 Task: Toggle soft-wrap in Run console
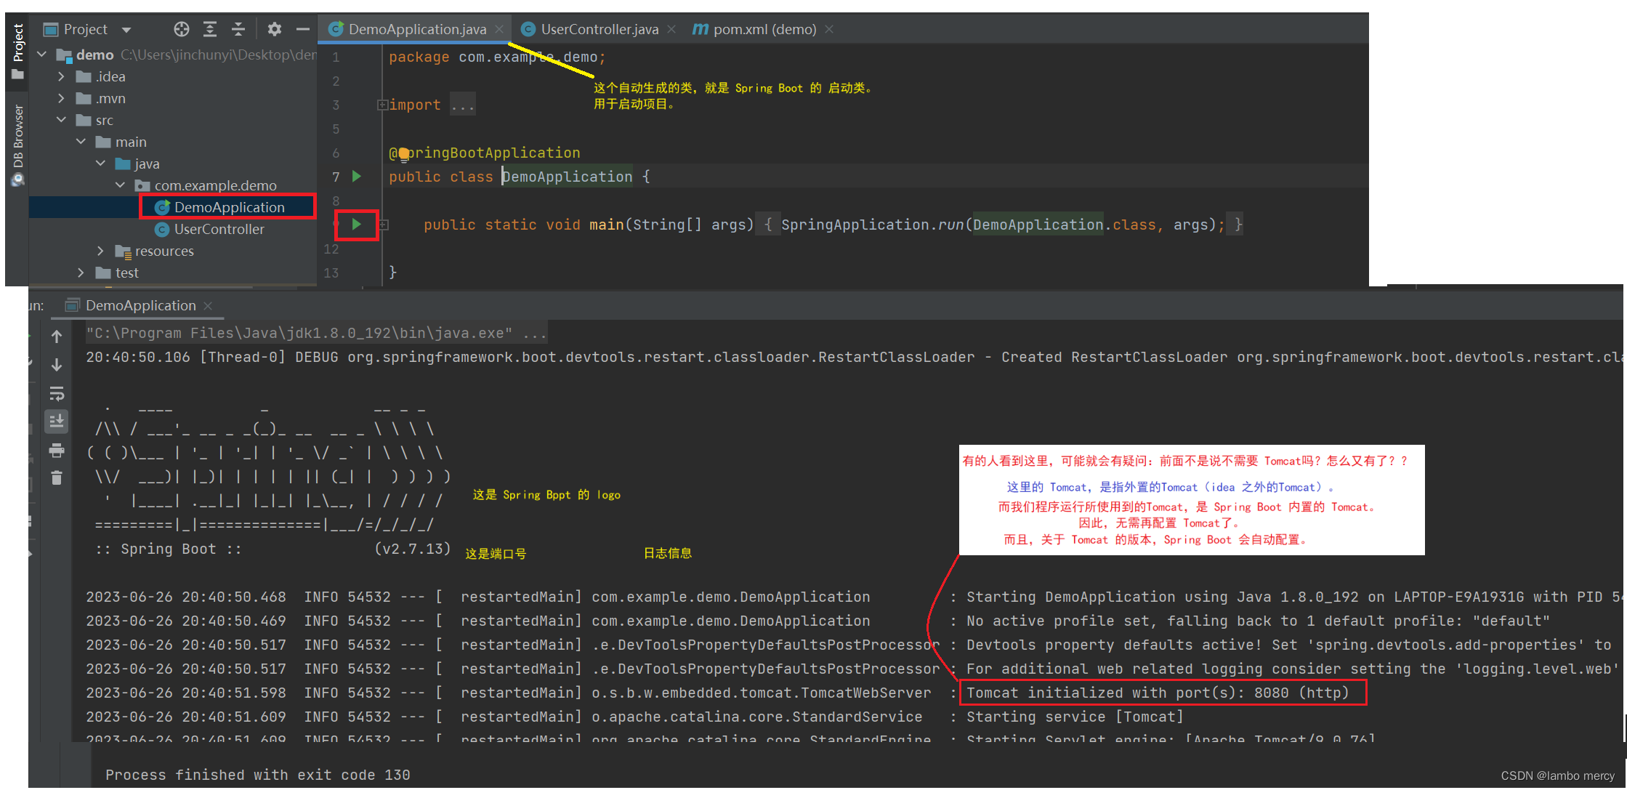[57, 393]
